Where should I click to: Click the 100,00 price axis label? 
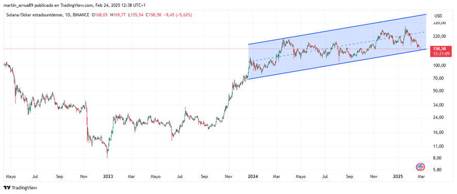(440, 66)
